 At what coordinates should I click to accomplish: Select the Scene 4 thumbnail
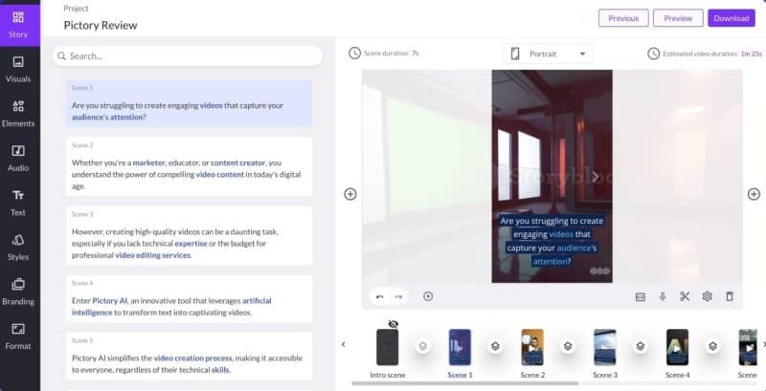678,347
